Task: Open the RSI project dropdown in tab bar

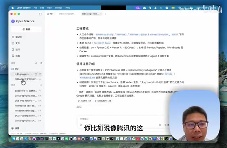Action: point(51,14)
